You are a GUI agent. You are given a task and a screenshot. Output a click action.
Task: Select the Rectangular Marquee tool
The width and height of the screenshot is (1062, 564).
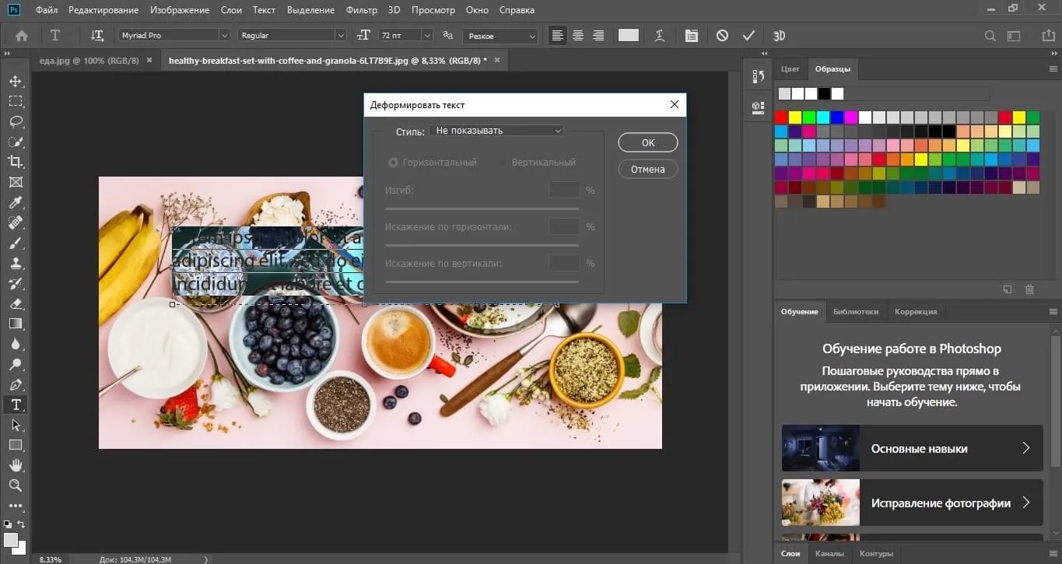16,101
